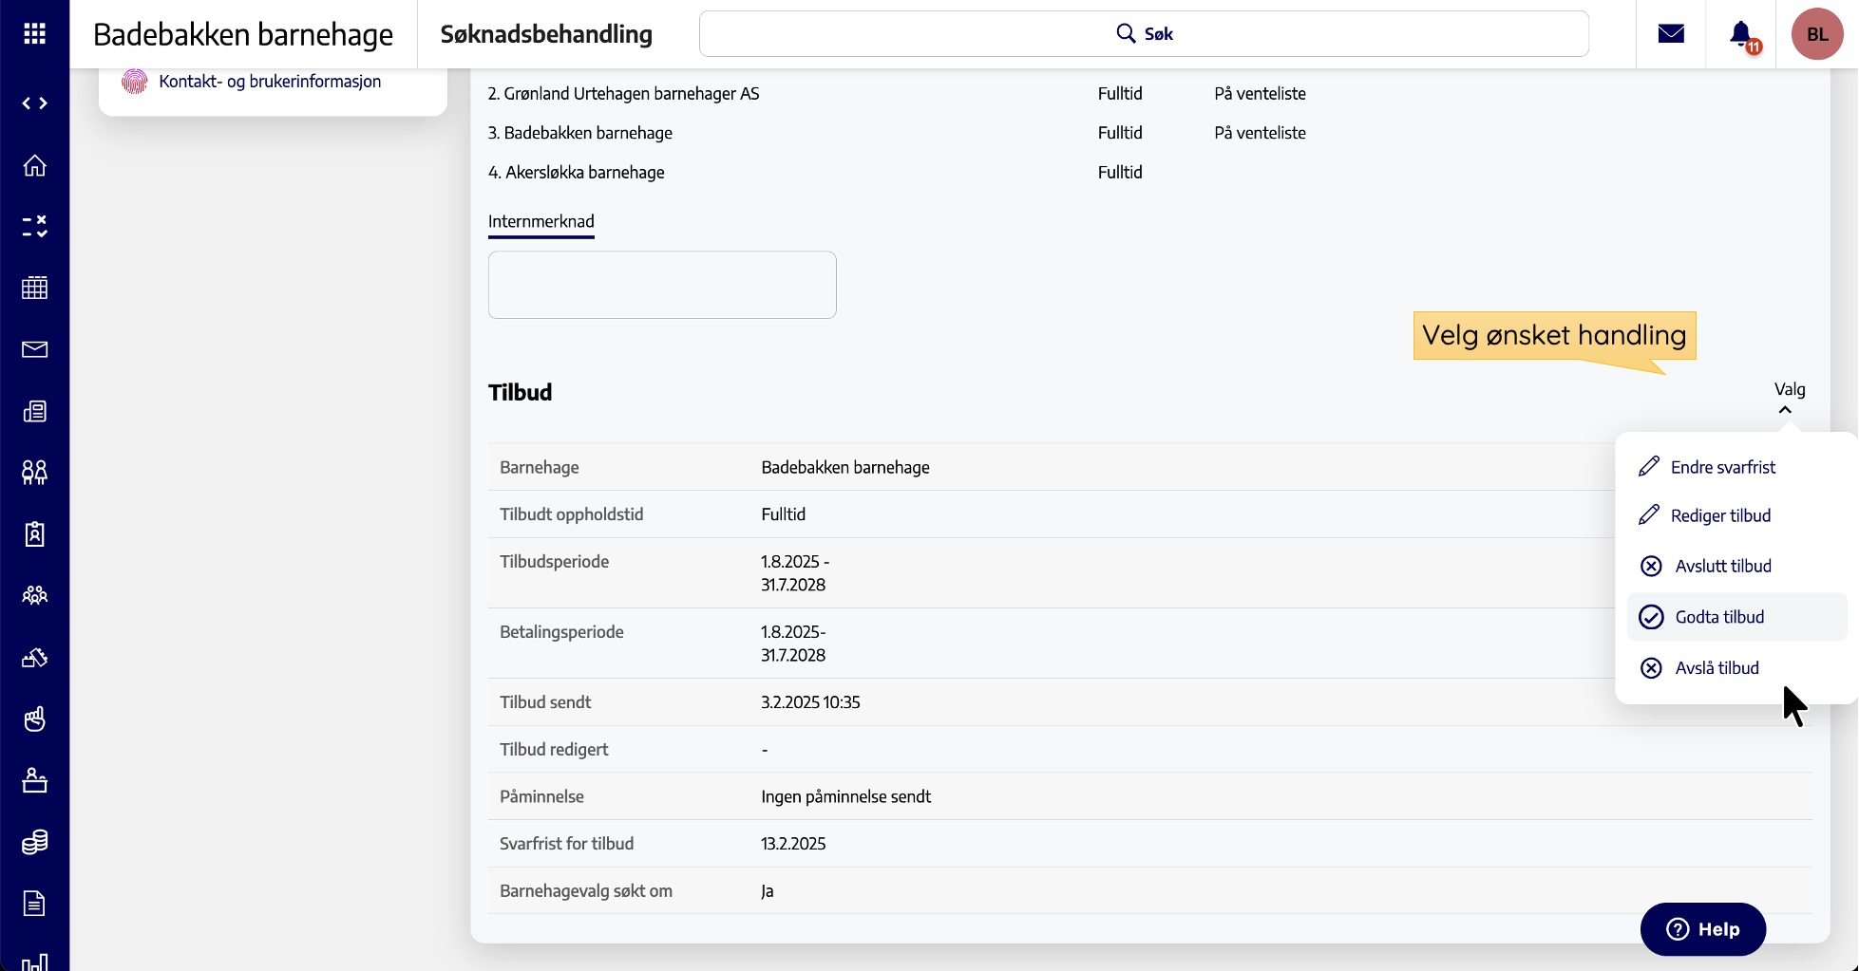Open Kontakt- og brukerinformasjon link
Viewport: 1859px width, 971px height.
coord(270,82)
